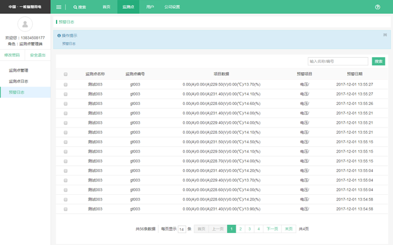Click the 预警日志 breadcrumb title
The height and width of the screenshot is (245, 393).
[67, 22]
